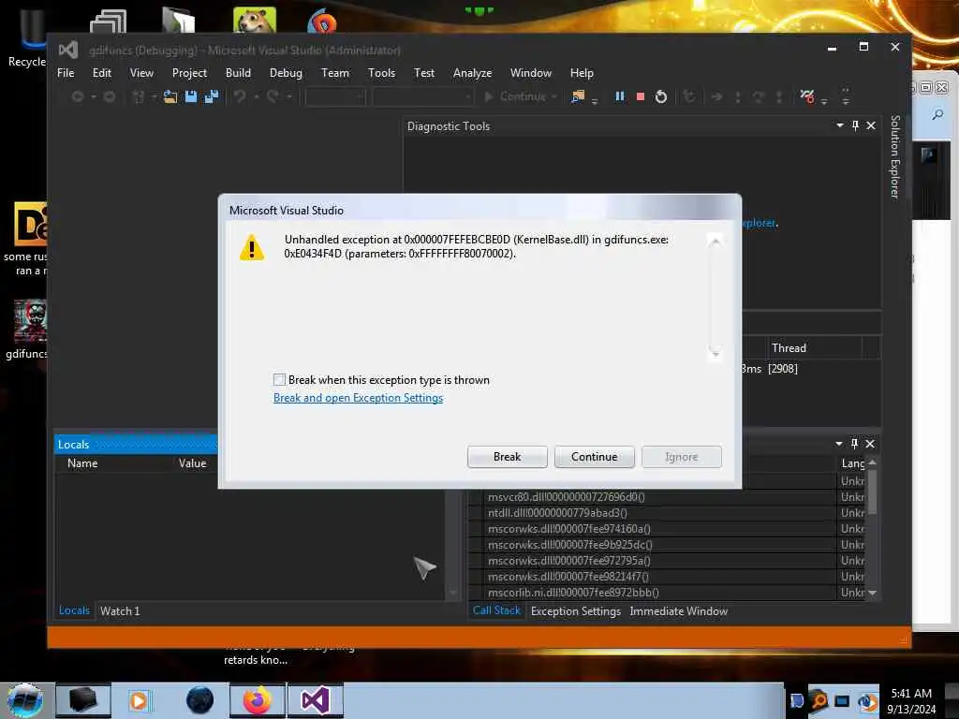
Task: Open the Undo history dropdown arrow
Action: (257, 96)
